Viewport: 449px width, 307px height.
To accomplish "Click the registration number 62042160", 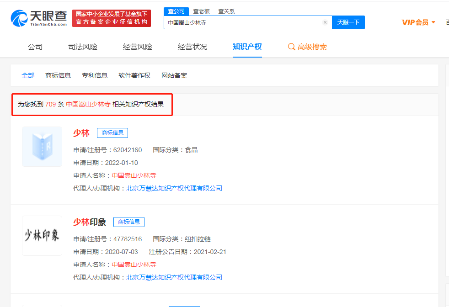I will pos(128,150).
